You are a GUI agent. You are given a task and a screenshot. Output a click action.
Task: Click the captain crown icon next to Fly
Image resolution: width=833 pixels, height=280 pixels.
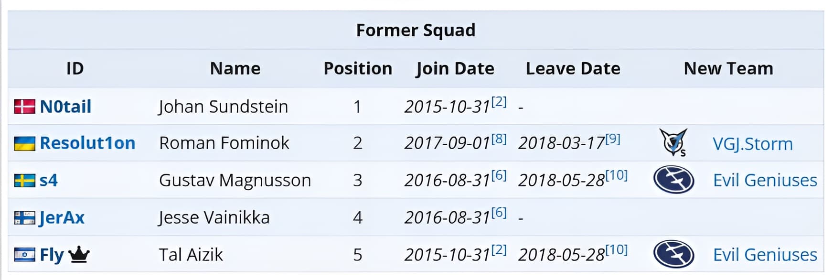click(79, 255)
